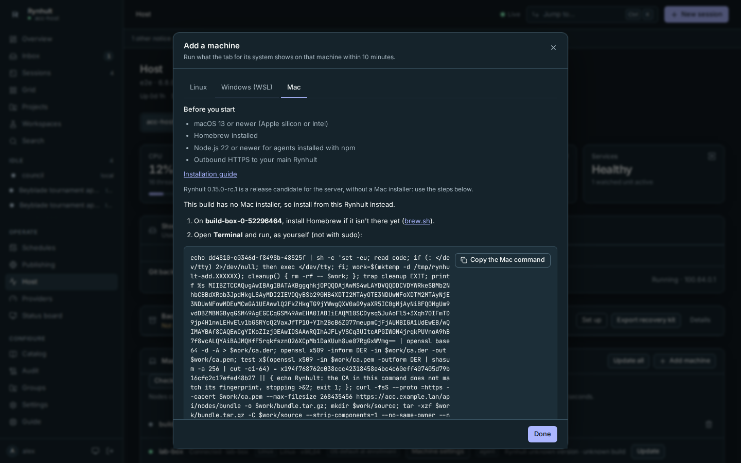This screenshot has height=463, width=741.
Task: Open Catalog in the sidebar
Action: [62, 354]
